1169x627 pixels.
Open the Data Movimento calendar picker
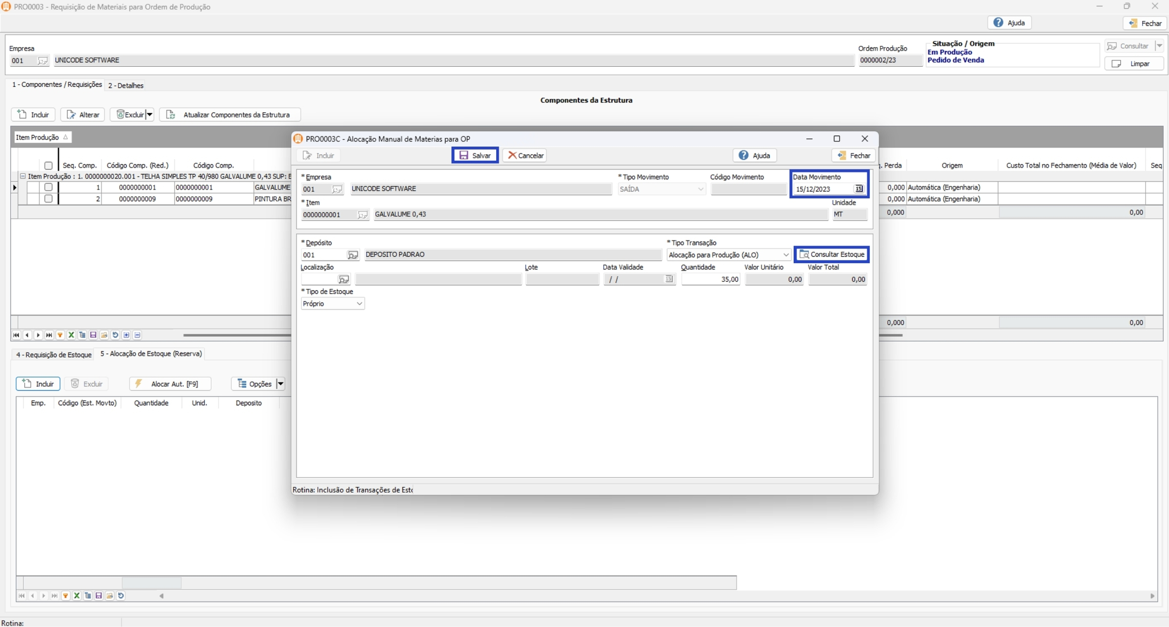[859, 189]
